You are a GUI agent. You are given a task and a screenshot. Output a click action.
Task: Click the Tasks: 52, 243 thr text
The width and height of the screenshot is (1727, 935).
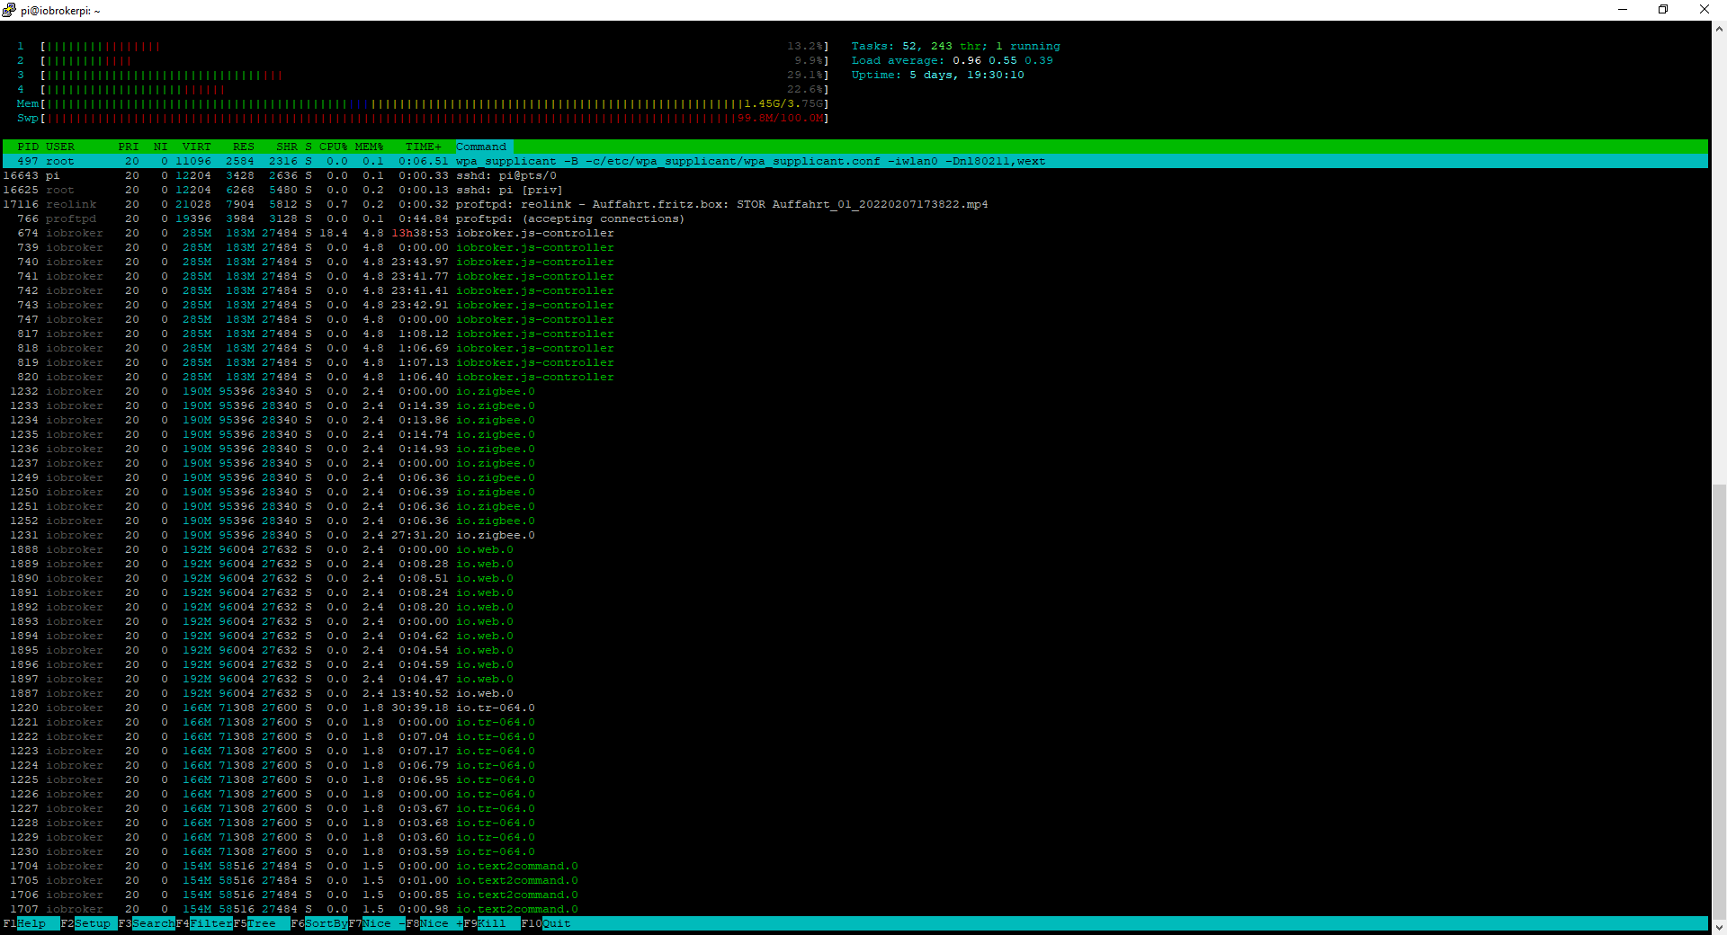point(917,46)
